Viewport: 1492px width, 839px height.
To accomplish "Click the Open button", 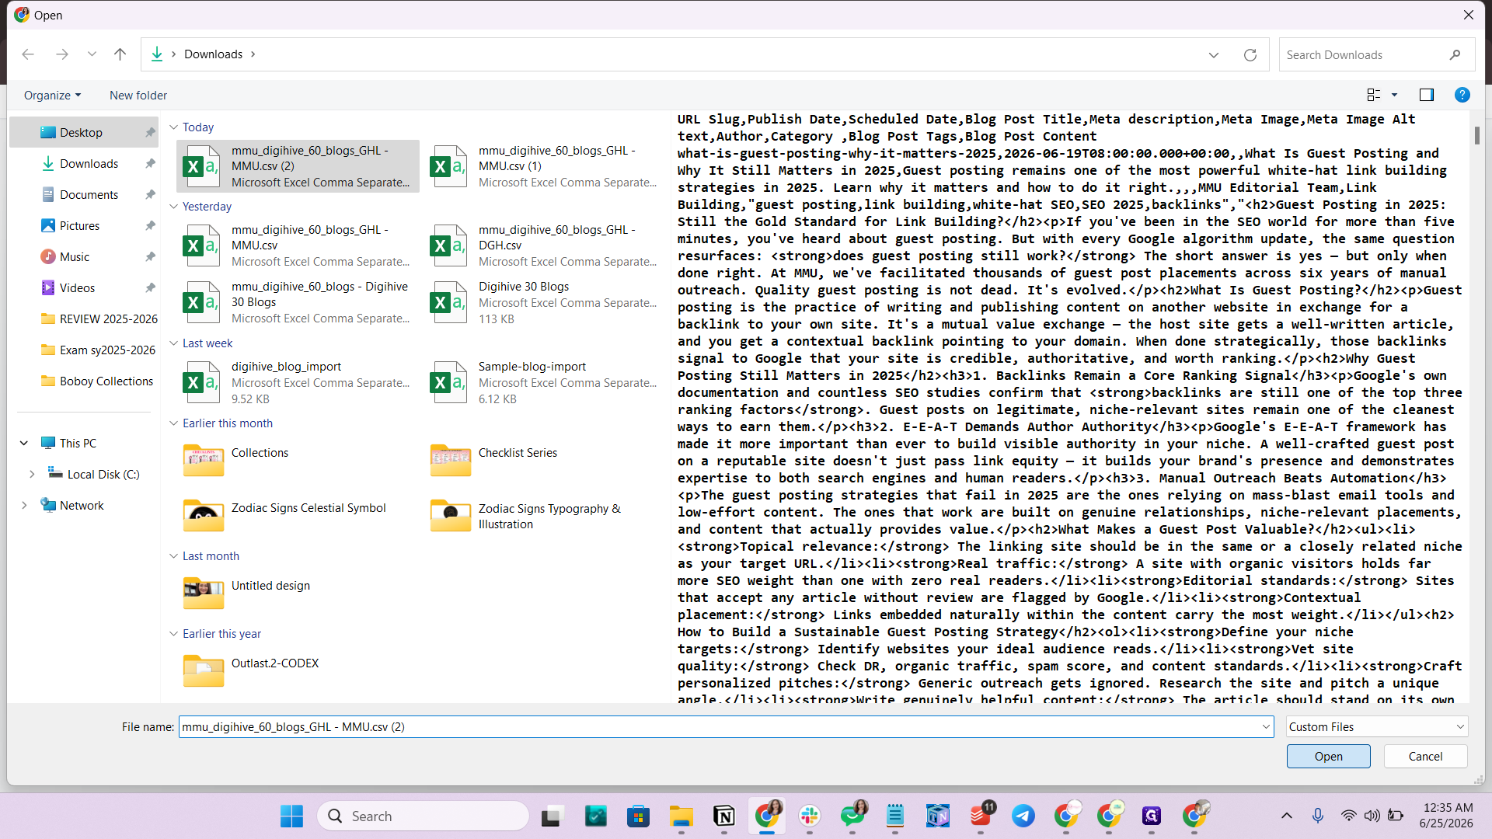I will pyautogui.click(x=1328, y=757).
